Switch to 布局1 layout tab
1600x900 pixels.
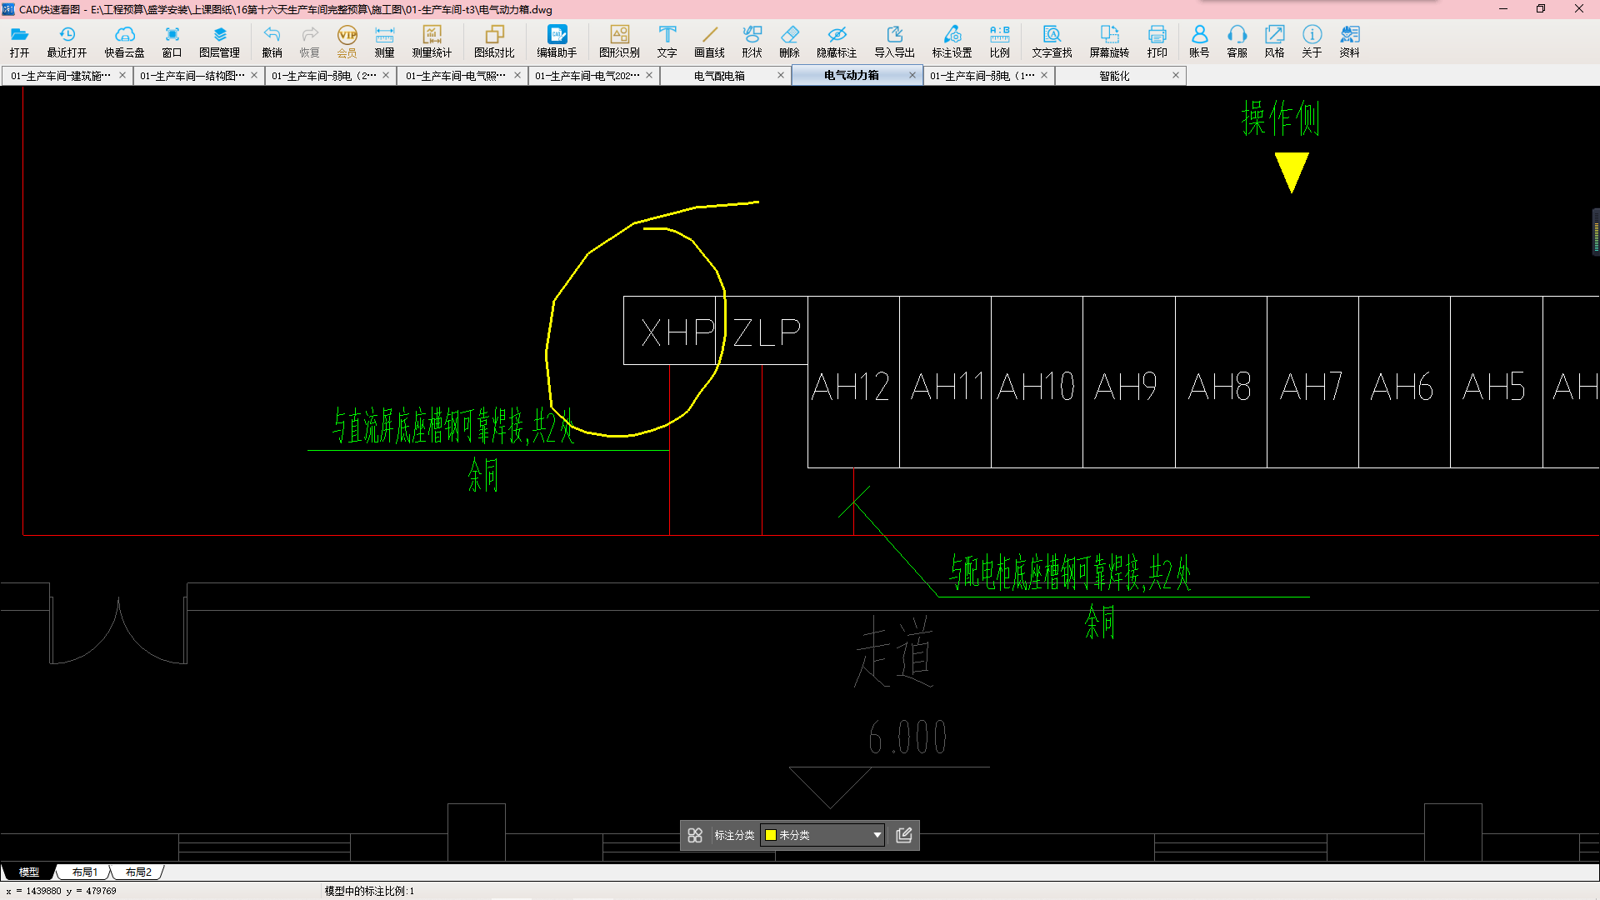coord(84,872)
